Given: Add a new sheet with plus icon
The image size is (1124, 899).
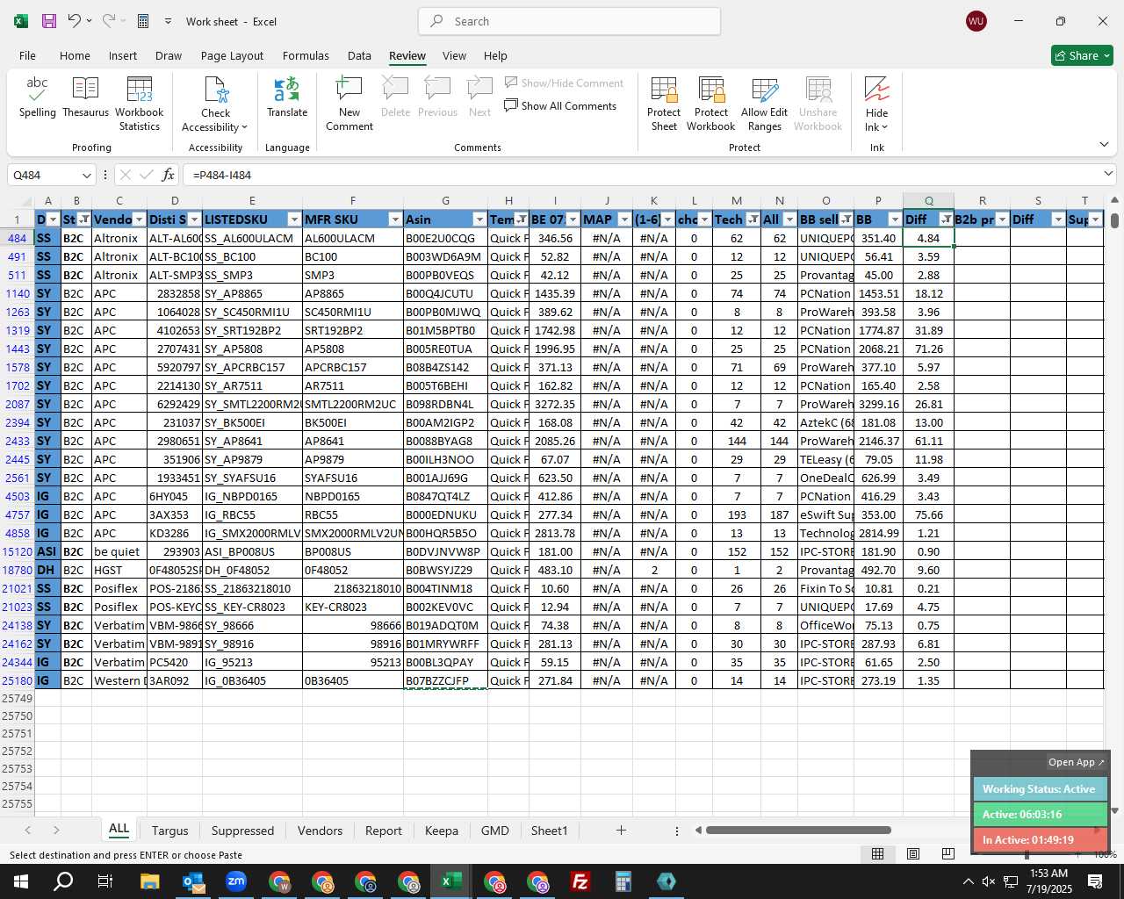Looking at the screenshot, I should (621, 830).
